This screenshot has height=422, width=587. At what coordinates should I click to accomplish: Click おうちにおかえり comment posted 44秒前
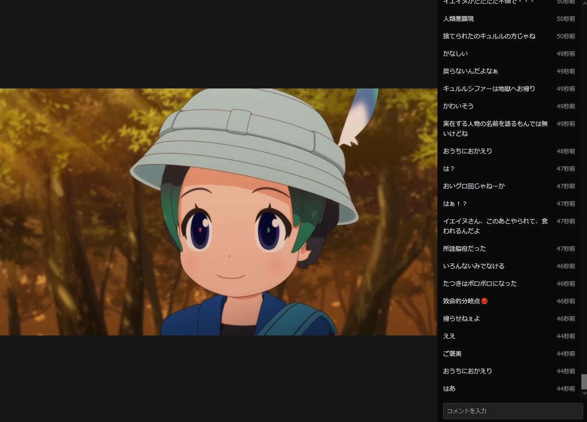tap(467, 371)
